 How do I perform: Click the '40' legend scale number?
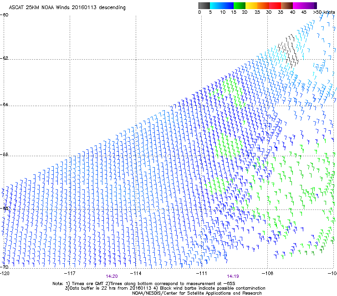pos(292,12)
